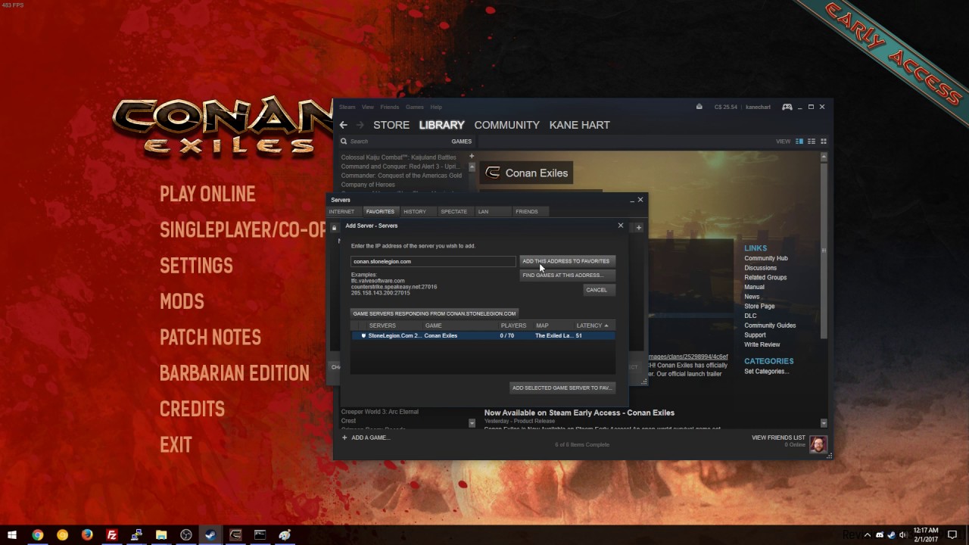
Task: Open the Discussions link
Action: pos(760,268)
